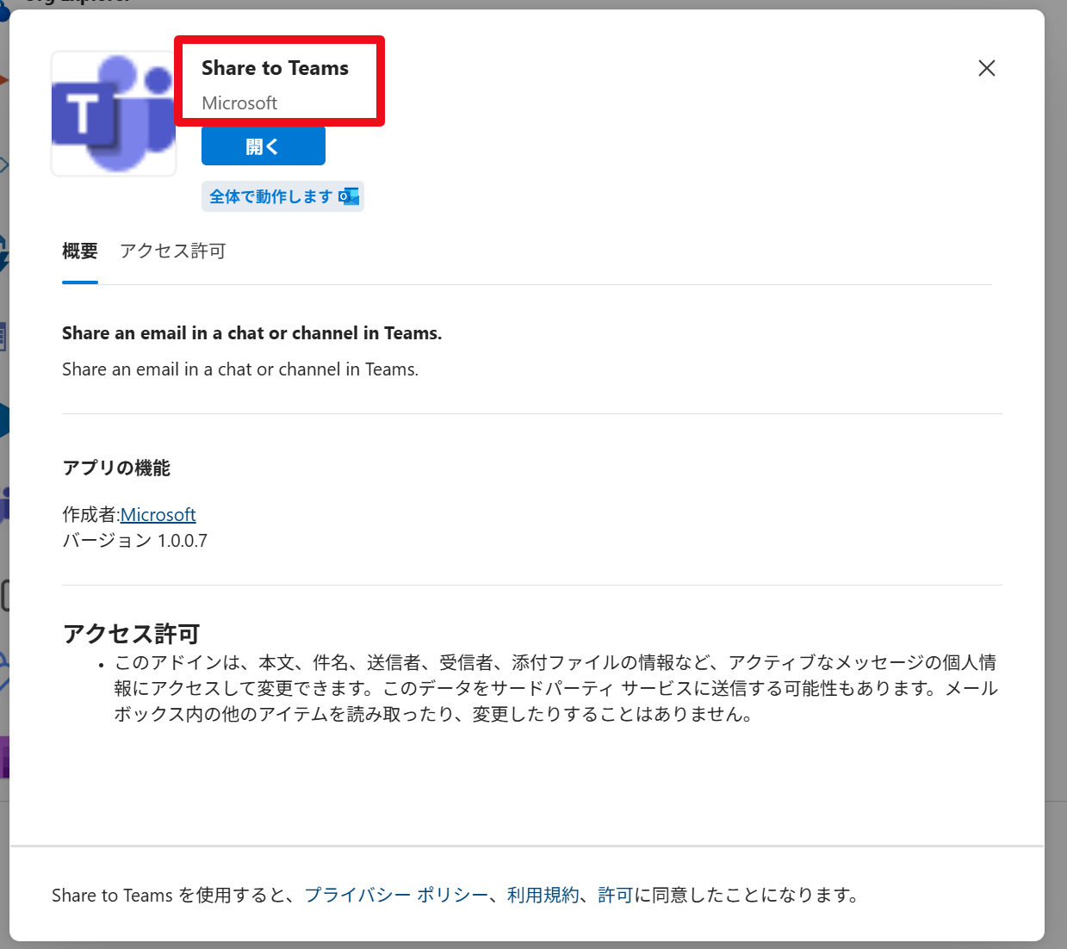Click the Share to Teams title text

[x=276, y=68]
